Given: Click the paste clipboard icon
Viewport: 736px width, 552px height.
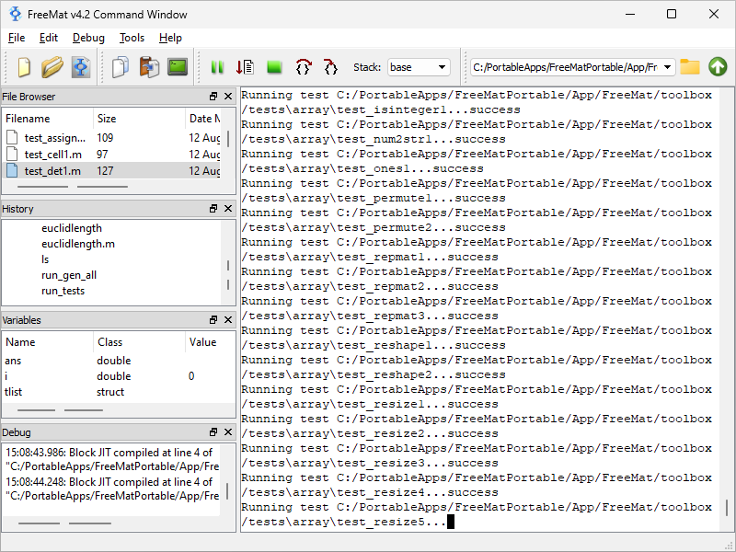Looking at the screenshot, I should point(148,67).
